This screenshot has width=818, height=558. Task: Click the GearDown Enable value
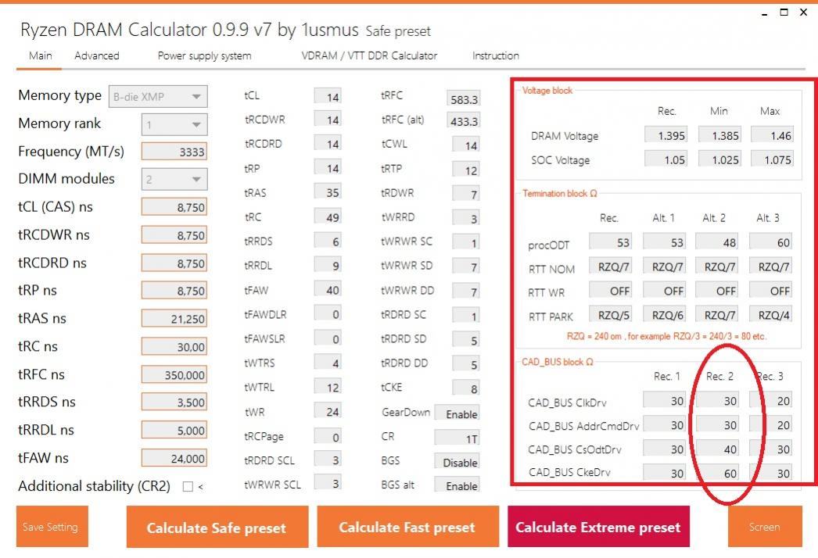(457, 414)
